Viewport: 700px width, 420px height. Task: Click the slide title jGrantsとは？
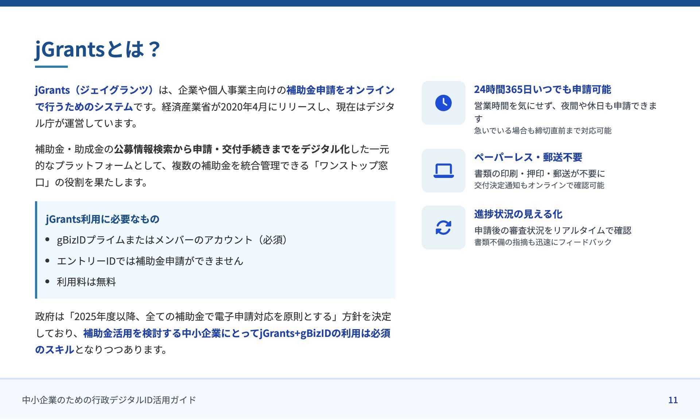[x=98, y=49]
